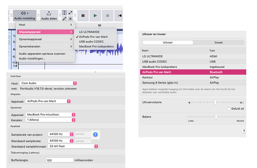Click the standaard samplerate 44100 text field
The image size is (257, 168).
tap(83, 141)
